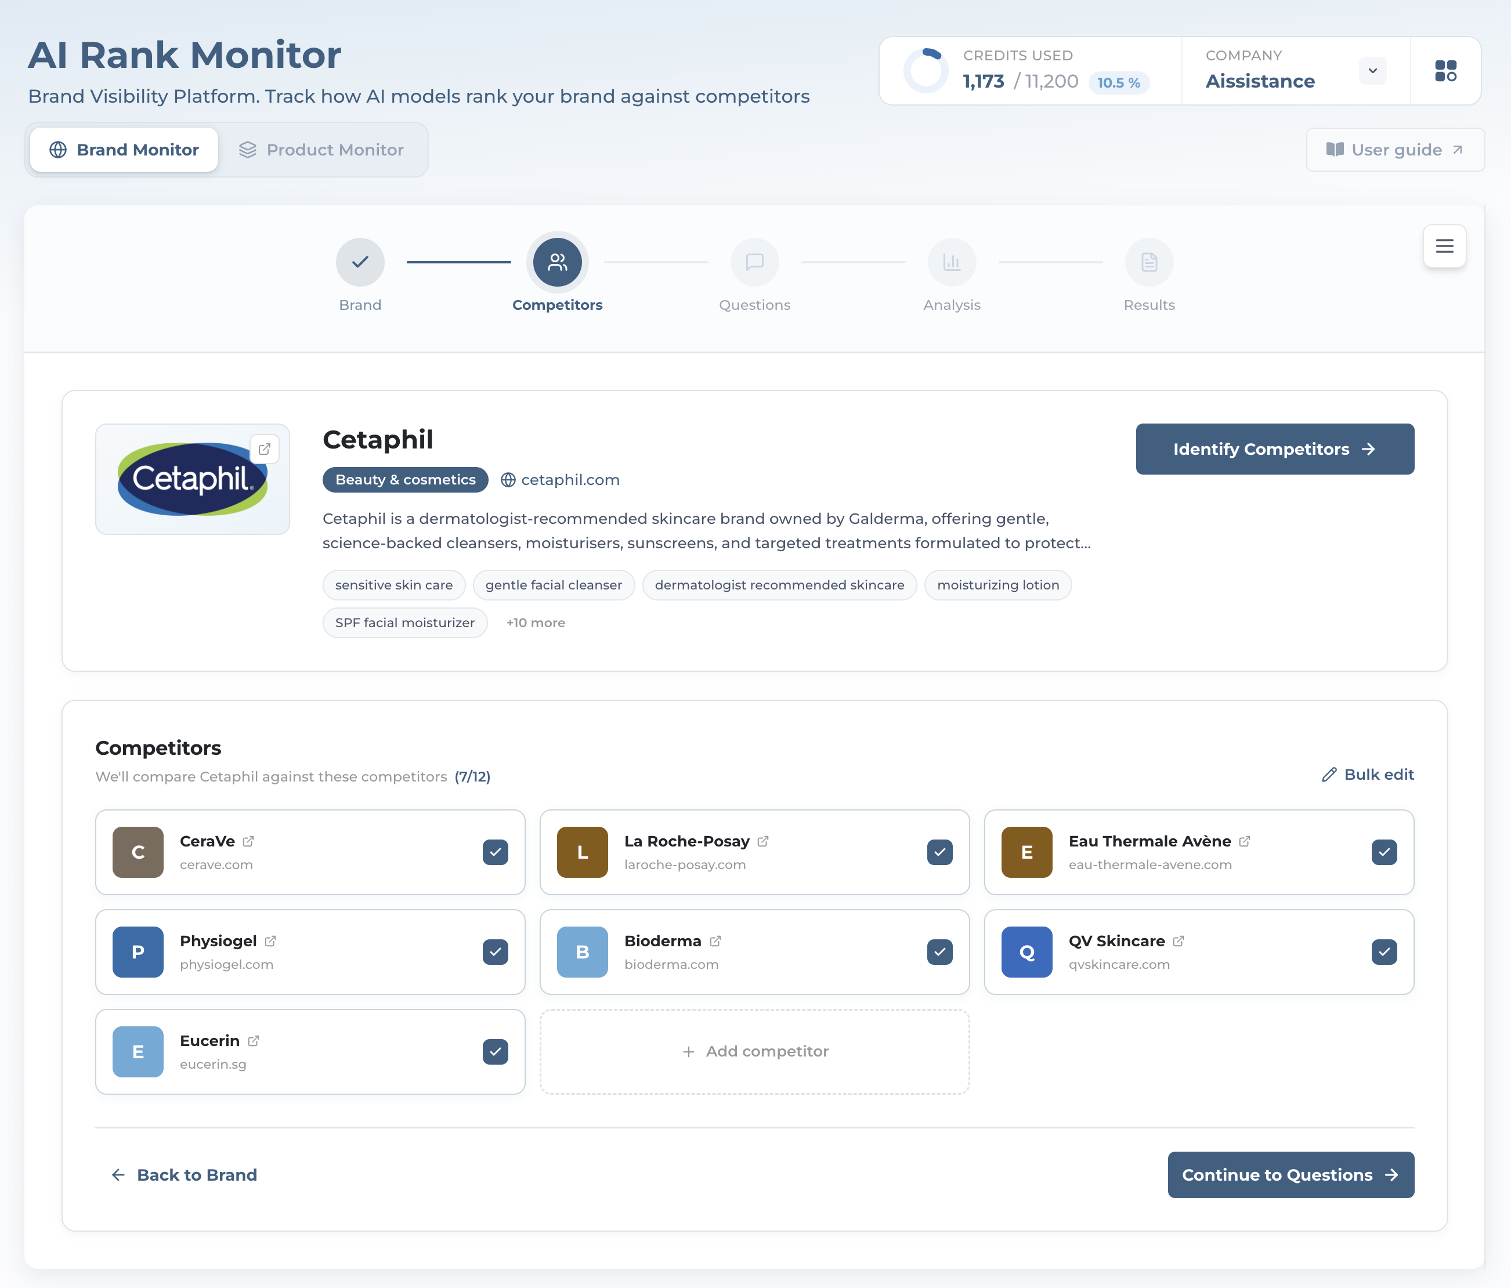Open Eucerin external link icon
Image resolution: width=1511 pixels, height=1288 pixels.
click(x=254, y=1041)
